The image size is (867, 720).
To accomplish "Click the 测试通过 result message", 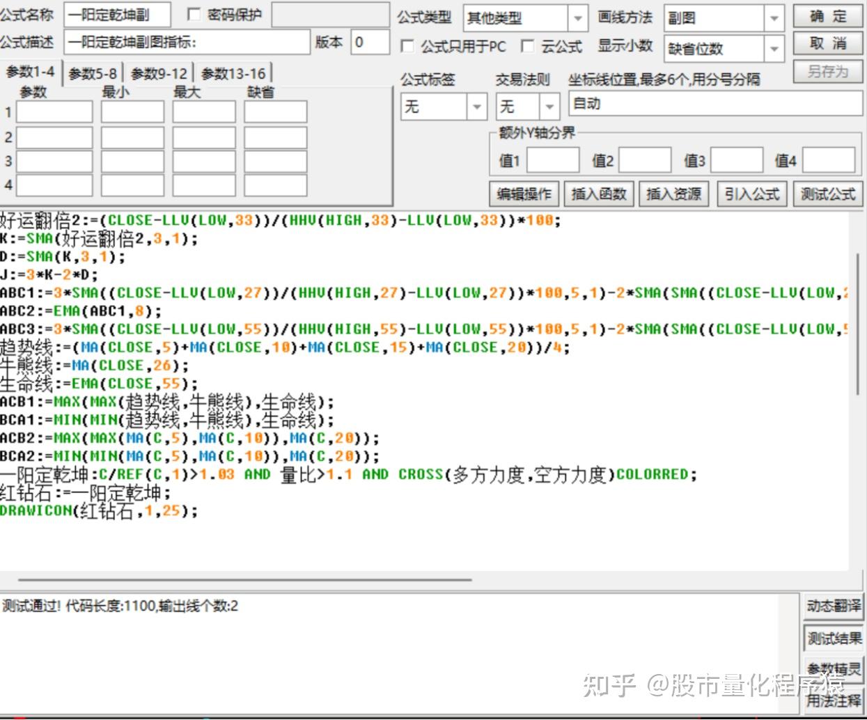I will tap(120, 606).
